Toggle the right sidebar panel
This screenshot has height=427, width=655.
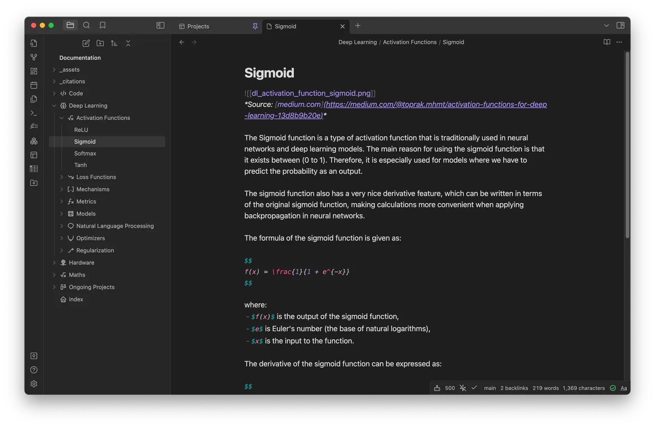tap(620, 25)
